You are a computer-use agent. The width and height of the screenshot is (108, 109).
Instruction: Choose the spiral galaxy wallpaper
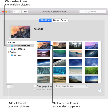[x=92, y=54]
